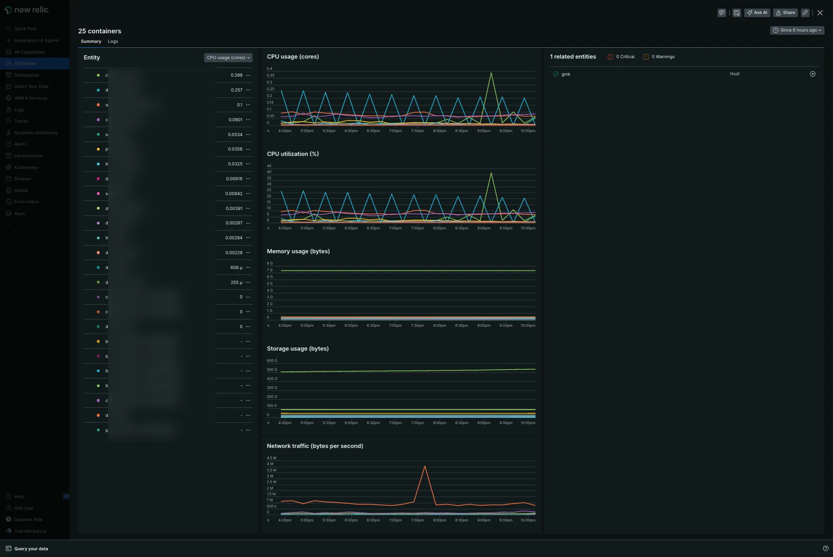This screenshot has height=557, width=833.
Task: Click the 0 Critical status filter
Action: (x=621, y=57)
